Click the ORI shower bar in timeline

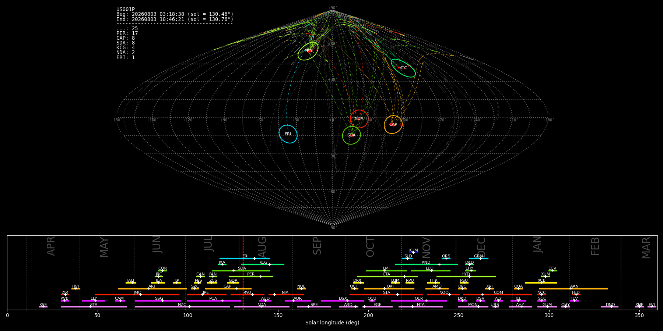tap(389, 289)
